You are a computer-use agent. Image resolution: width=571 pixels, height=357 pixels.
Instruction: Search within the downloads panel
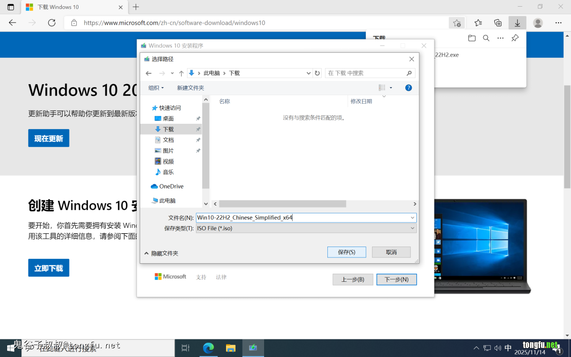pyautogui.click(x=486, y=38)
